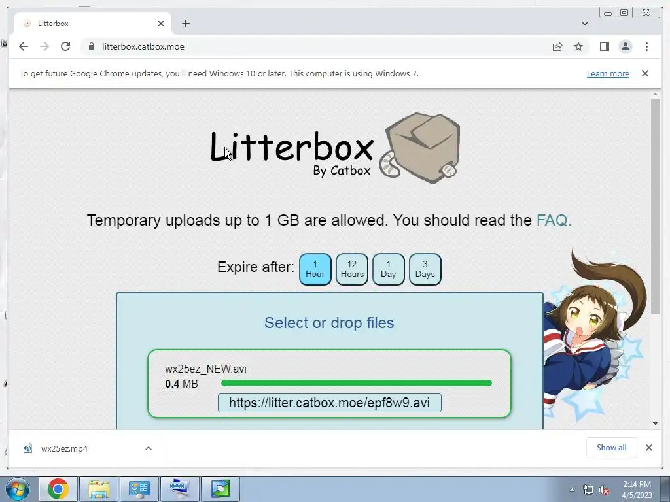Click the Litterbox logo image
Viewport: 670px width, 502px height.
pyautogui.click(x=335, y=148)
